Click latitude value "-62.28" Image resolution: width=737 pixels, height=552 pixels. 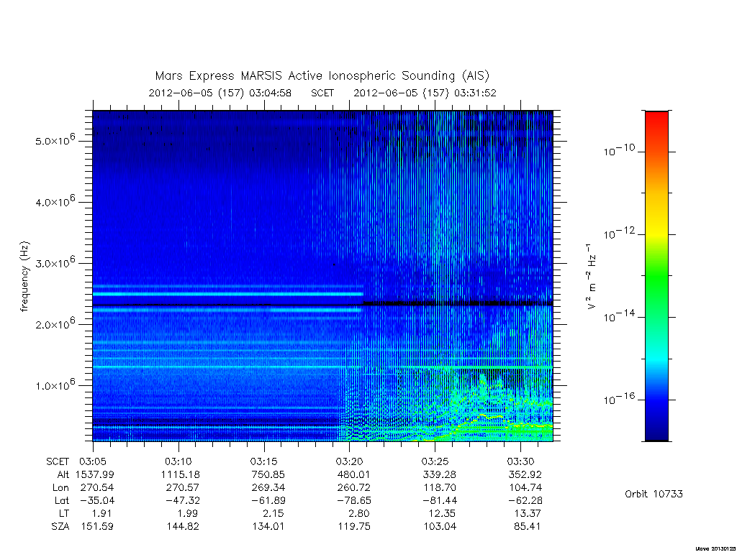click(524, 501)
